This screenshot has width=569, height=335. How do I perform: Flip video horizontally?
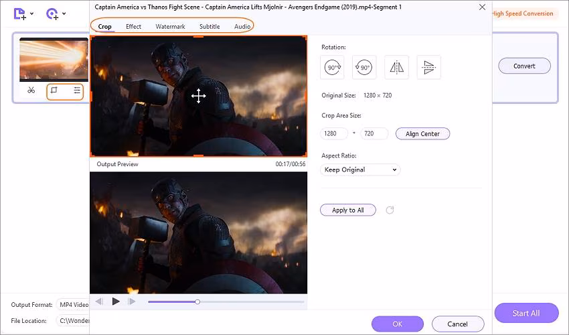pos(397,67)
